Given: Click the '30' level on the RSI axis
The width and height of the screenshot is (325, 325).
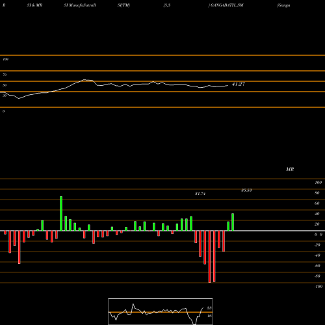Looking at the screenshot, I should [x=5, y=96].
